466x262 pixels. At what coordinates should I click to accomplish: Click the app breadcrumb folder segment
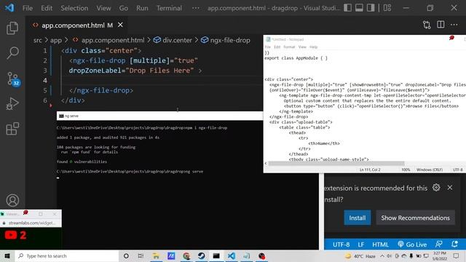click(x=56, y=40)
